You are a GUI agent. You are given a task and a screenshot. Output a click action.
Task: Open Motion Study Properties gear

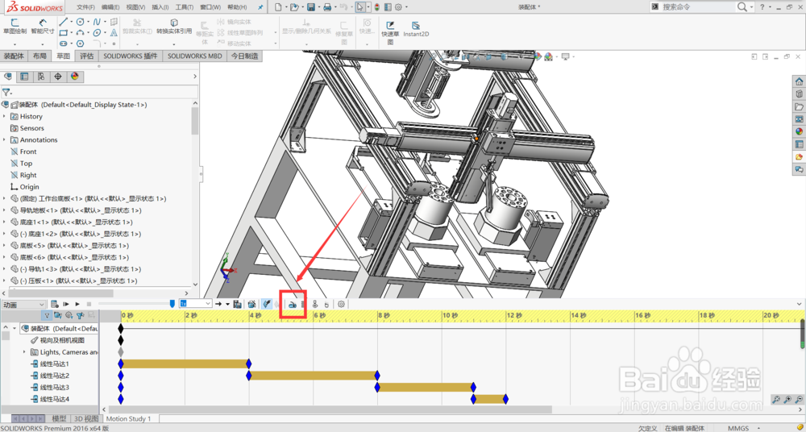coord(341,304)
